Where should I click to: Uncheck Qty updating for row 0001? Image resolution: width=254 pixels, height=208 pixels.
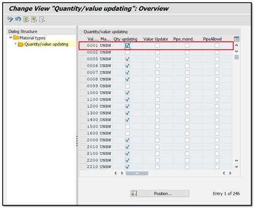pos(128,46)
